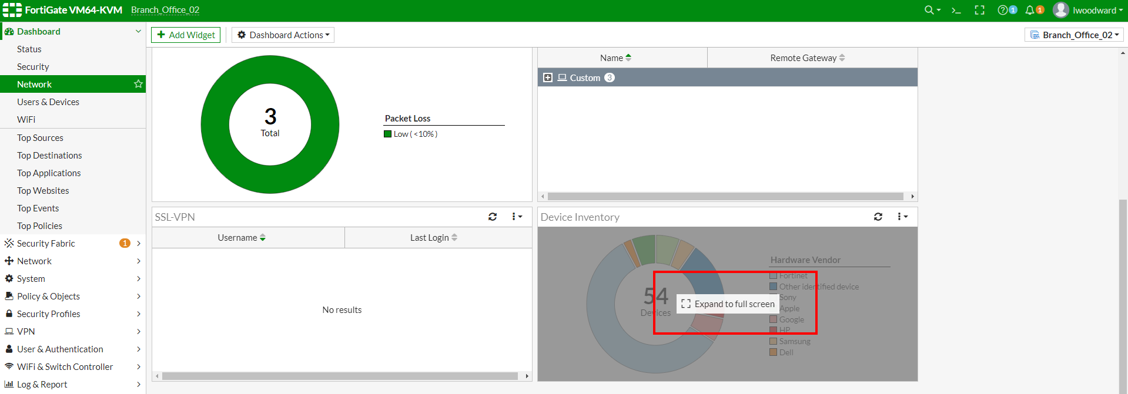Open Top Events monitor
The height and width of the screenshot is (394, 1128).
(38, 208)
